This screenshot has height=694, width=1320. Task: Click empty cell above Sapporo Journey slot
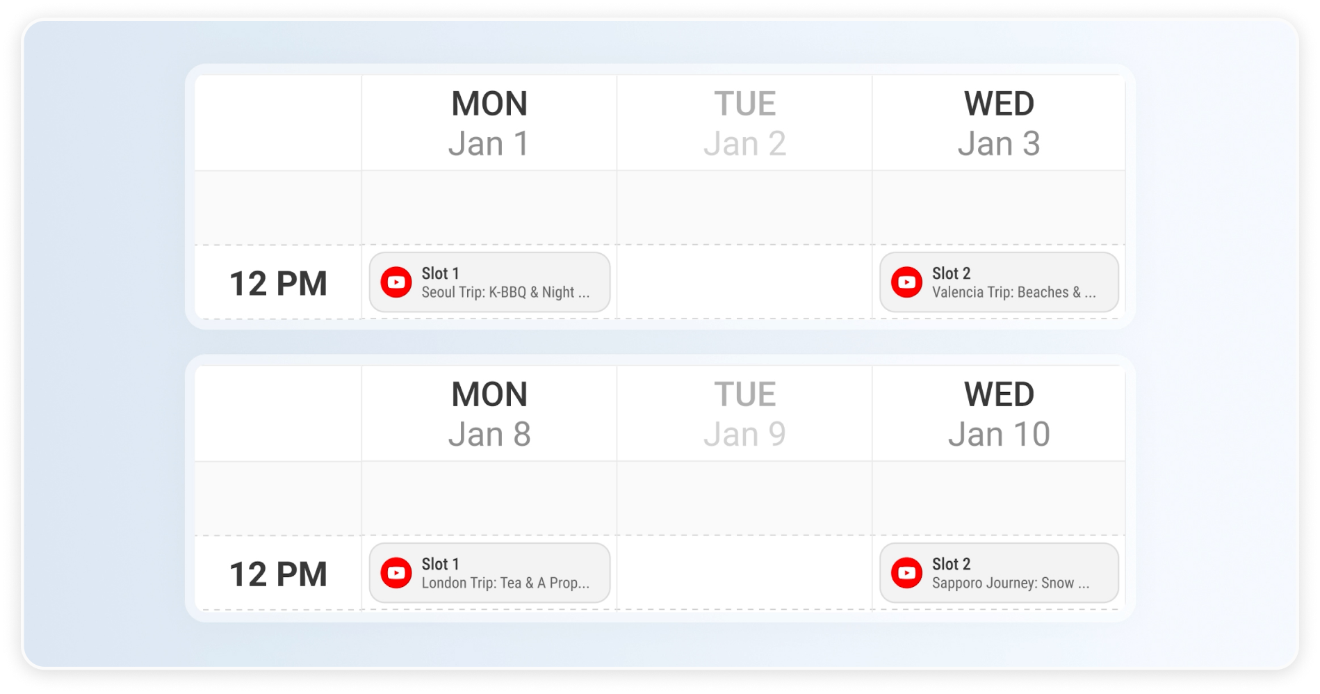pyautogui.click(x=999, y=499)
